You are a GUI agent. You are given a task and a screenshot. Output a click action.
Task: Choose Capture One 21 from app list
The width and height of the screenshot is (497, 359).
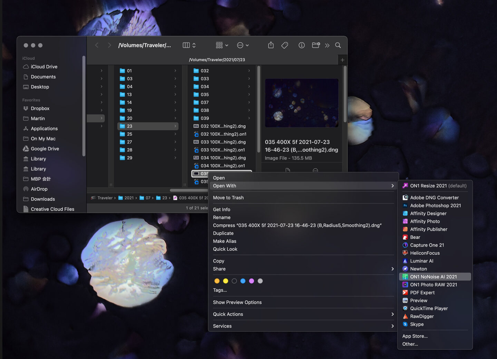pos(427,245)
